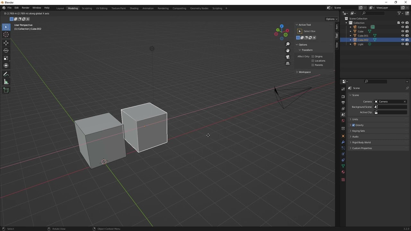Uncheck Collection exclude checkbox in outliner
Image resolution: width=411 pixels, height=231 pixels.
398,23
